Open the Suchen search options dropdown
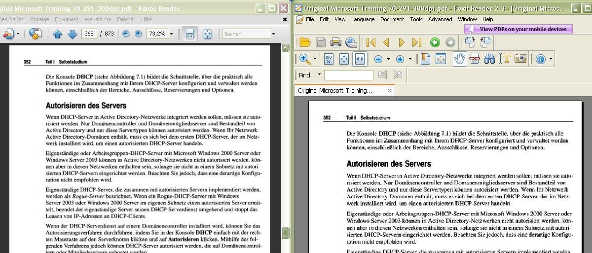Viewport: 592px width, 253px height. [273, 34]
